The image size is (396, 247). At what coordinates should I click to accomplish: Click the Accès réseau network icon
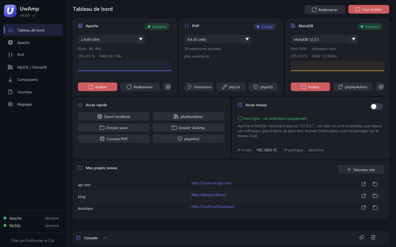click(240, 105)
